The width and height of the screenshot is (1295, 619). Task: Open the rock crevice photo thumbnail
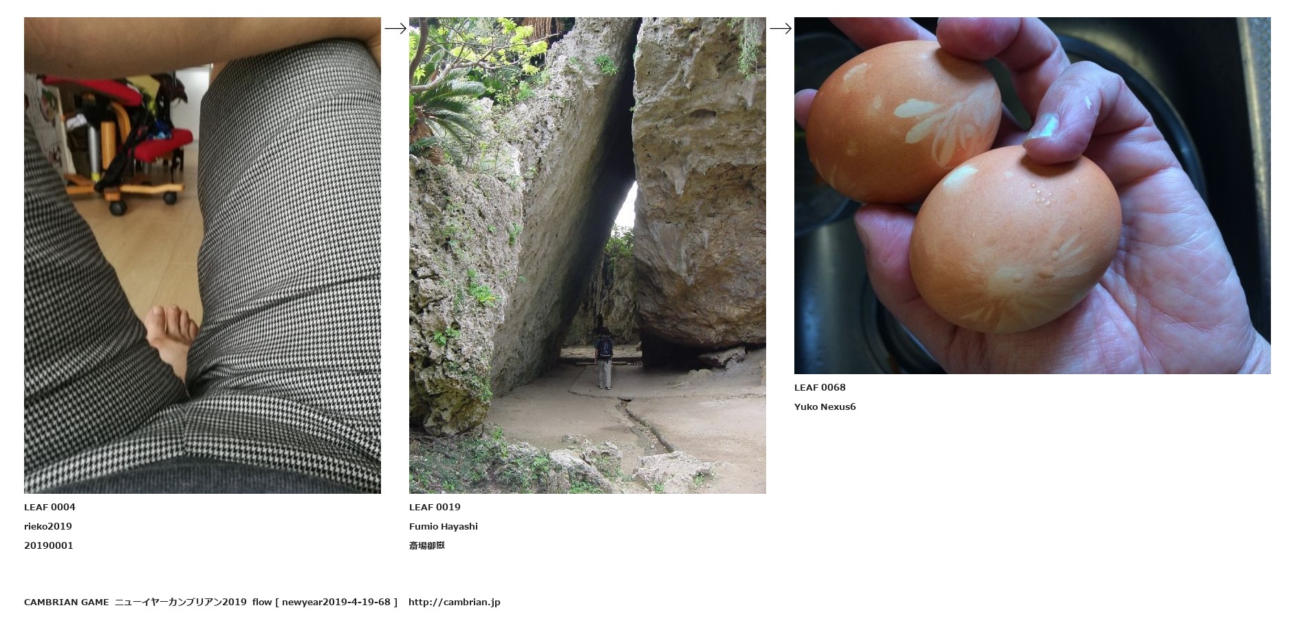coord(587,255)
